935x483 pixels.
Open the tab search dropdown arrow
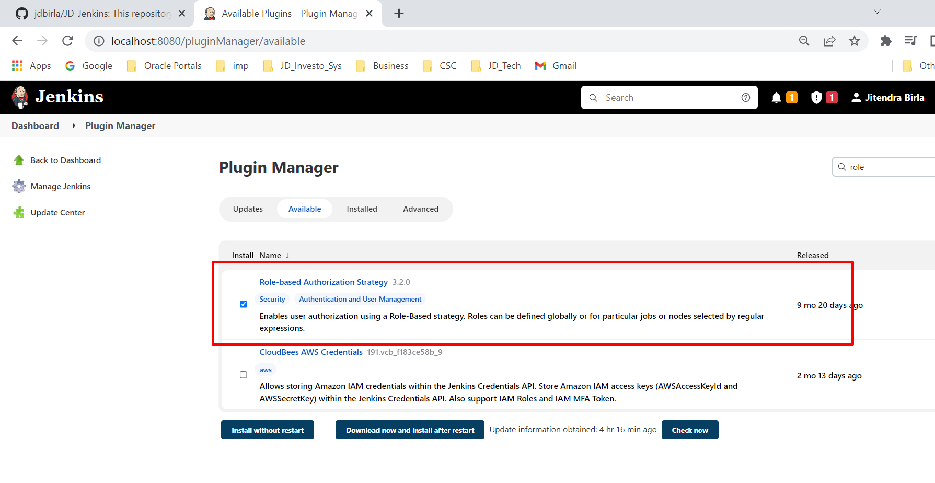pyautogui.click(x=878, y=11)
